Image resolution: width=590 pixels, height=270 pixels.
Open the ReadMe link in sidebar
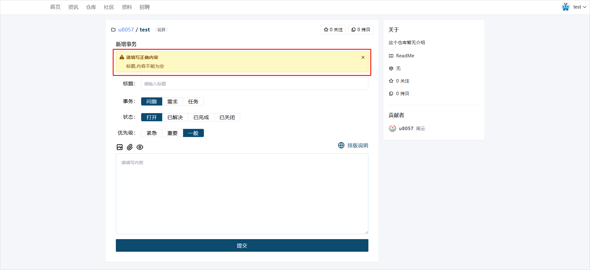click(405, 56)
